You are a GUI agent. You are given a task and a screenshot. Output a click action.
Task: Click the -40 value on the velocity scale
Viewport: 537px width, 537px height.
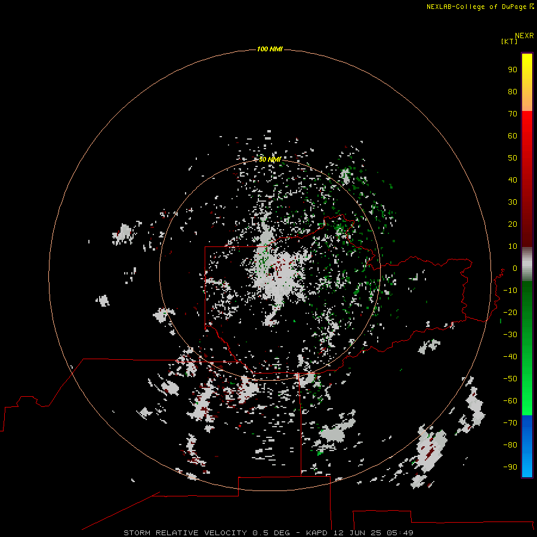(x=510, y=357)
